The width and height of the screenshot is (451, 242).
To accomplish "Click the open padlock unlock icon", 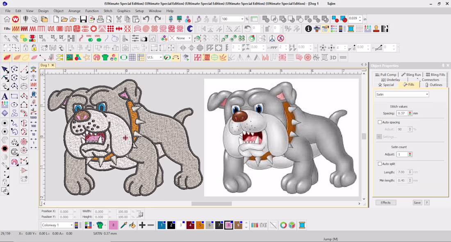I will [x=34, y=48].
